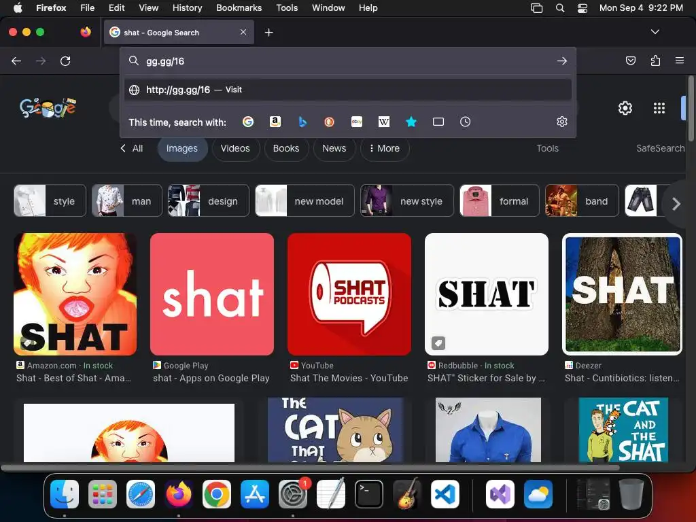The image size is (696, 522).
Task: Expand the list all tabs chevron
Action: [655, 32]
